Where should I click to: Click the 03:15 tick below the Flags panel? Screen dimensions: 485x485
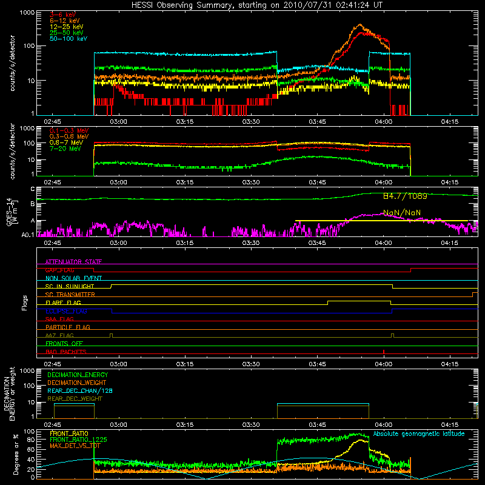pos(185,364)
